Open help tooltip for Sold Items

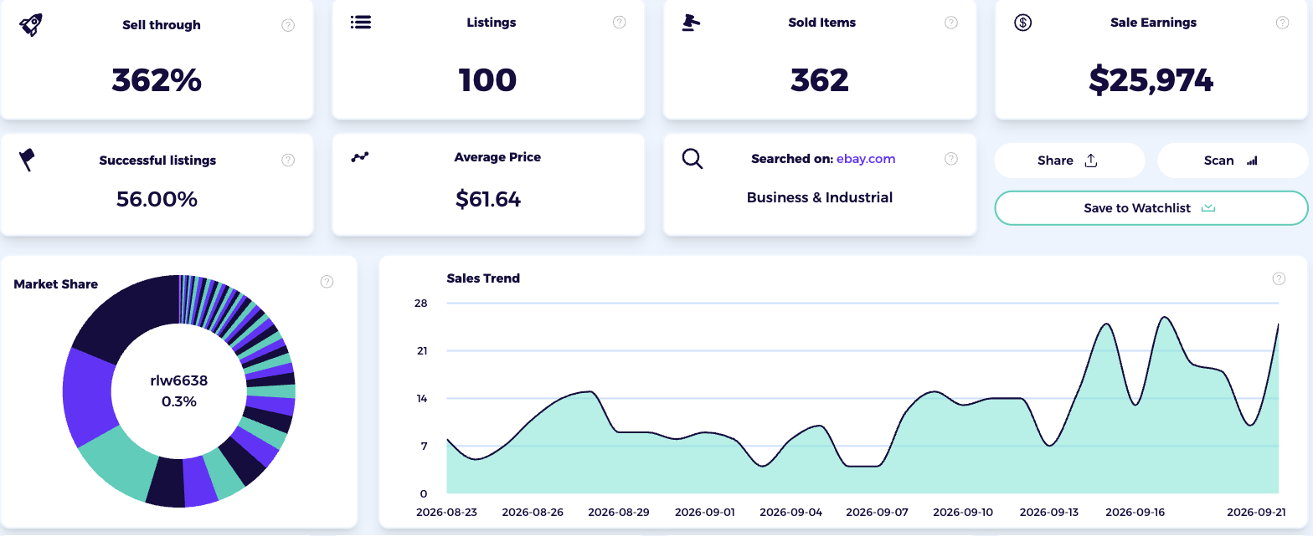(951, 23)
